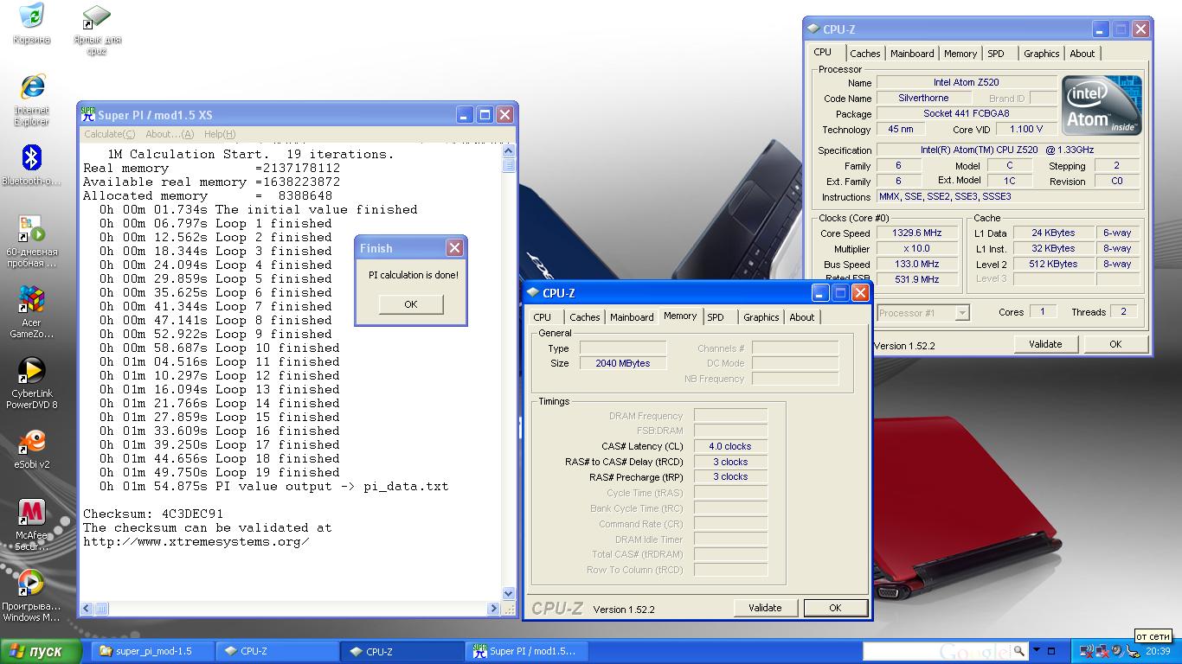
Task: Activate Super PI / mod1.5 taskbar button
Action: tap(529, 652)
